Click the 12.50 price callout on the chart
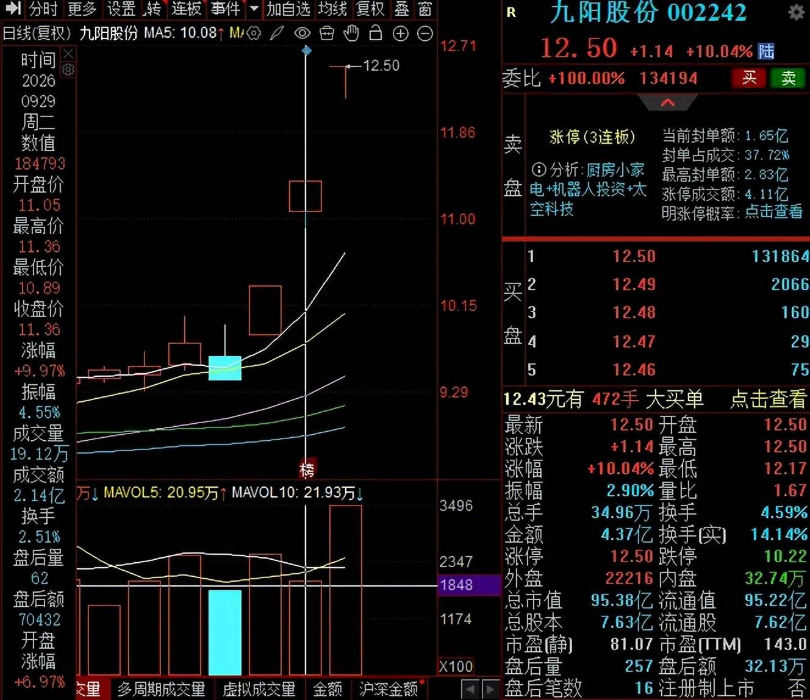Image resolution: width=810 pixels, height=700 pixels. [381, 65]
